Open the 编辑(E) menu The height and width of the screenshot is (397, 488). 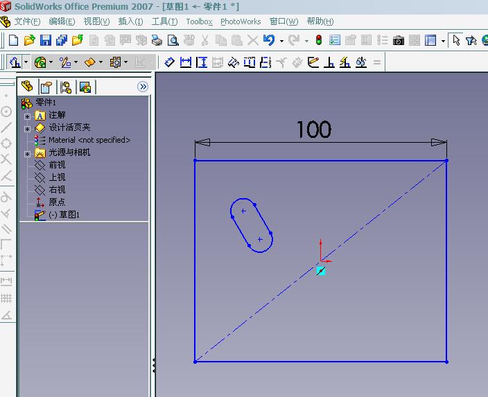point(62,21)
